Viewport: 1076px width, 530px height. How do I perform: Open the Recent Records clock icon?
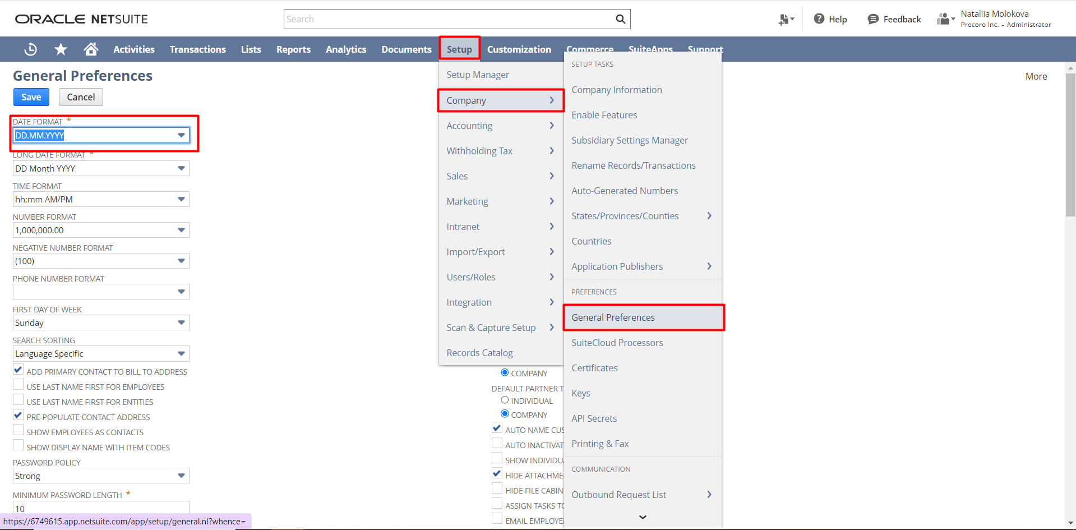click(30, 49)
